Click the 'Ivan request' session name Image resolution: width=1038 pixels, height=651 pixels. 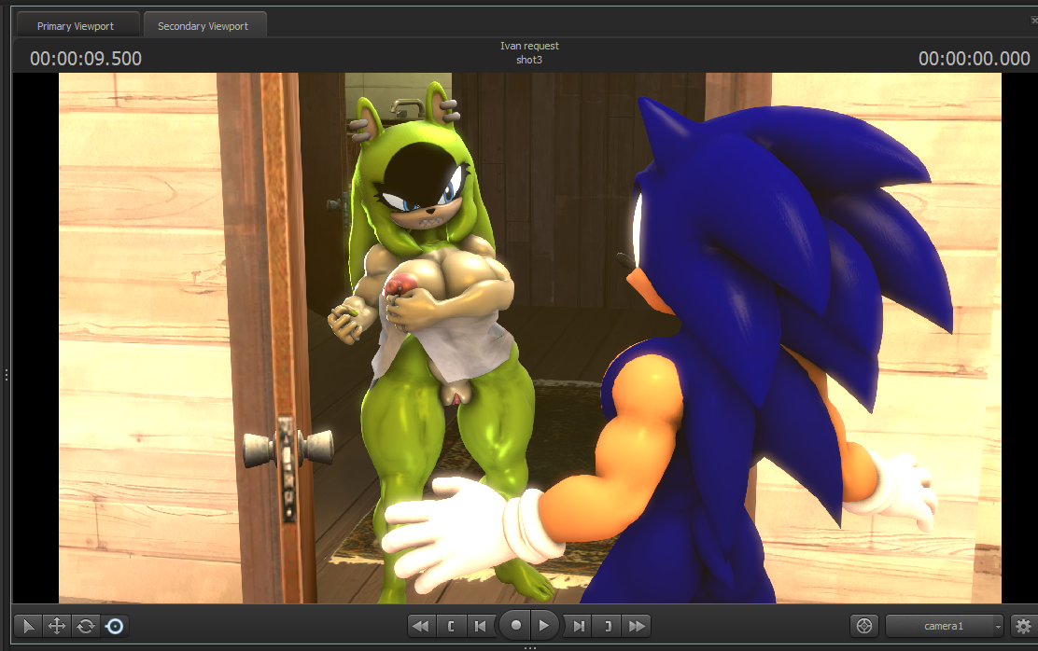(529, 46)
